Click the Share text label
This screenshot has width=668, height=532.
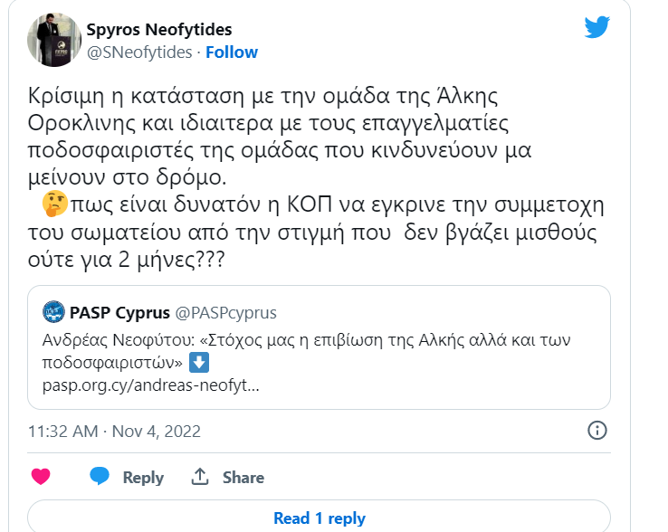[243, 478]
